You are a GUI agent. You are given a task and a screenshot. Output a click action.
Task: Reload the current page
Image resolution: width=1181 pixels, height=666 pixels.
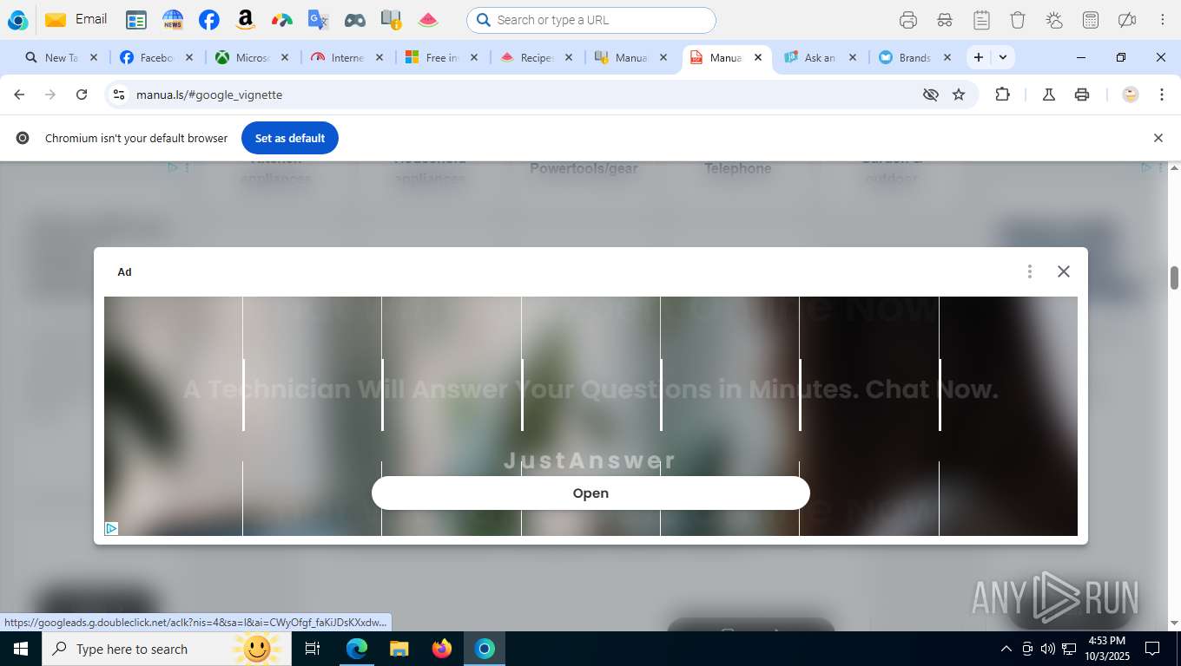click(x=82, y=95)
